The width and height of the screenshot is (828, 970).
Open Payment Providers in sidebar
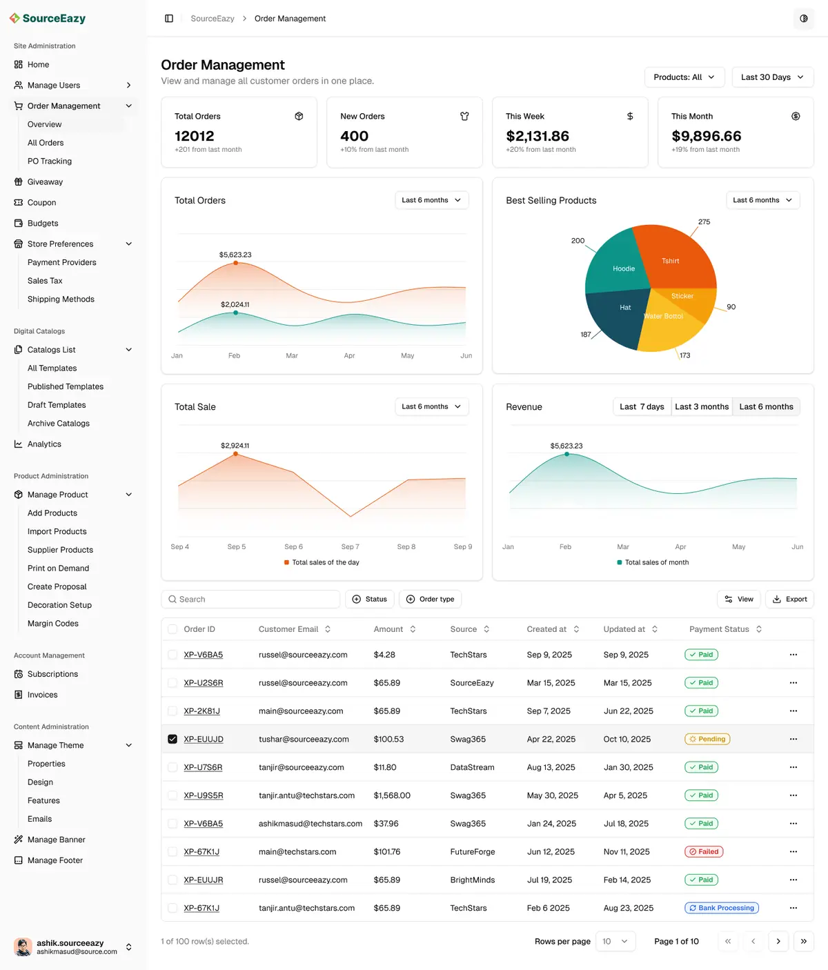(62, 263)
